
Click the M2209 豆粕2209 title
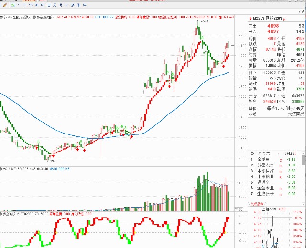pyautogui.click(x=268, y=18)
